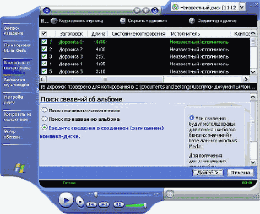260x214 pixels.
Task: Select Поиск по имени исполнителя radio button
Action: (x=45, y=110)
